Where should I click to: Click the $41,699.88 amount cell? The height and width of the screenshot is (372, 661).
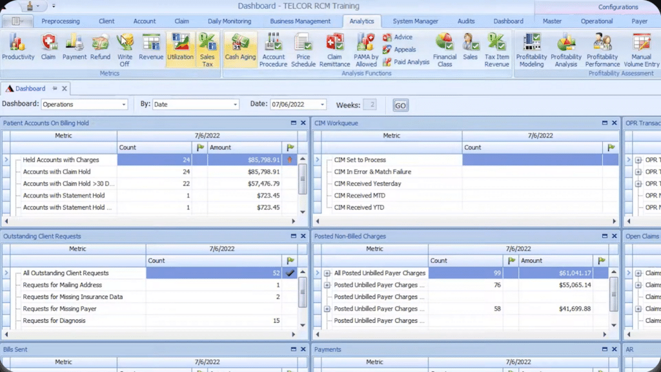coord(556,309)
